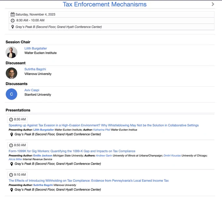
Task: Select the header Gray's Peak B location text
Action: pyautogui.click(x=59, y=27)
